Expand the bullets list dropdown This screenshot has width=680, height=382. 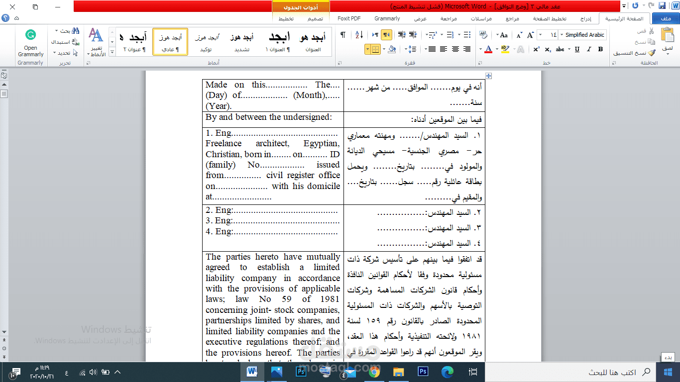click(459, 35)
